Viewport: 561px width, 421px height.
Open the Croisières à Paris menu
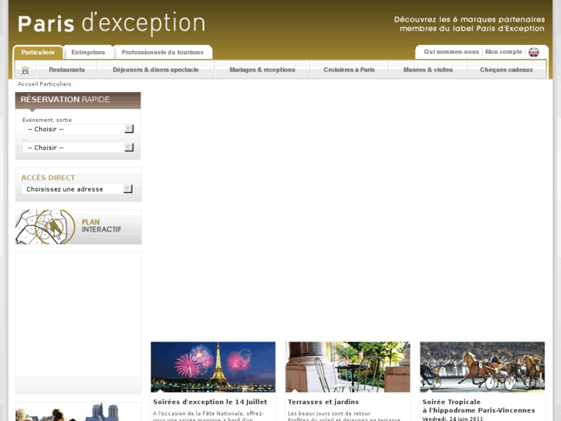coord(350,70)
